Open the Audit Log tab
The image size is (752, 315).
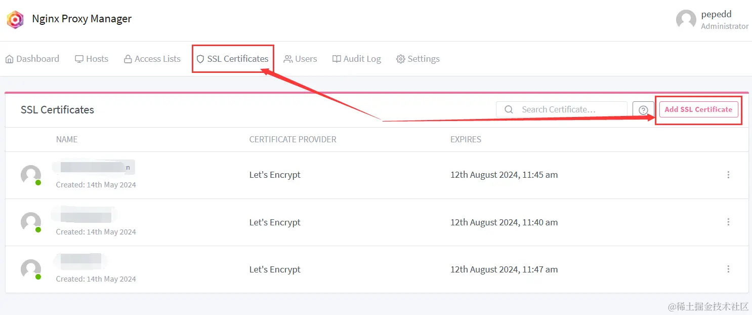click(357, 59)
